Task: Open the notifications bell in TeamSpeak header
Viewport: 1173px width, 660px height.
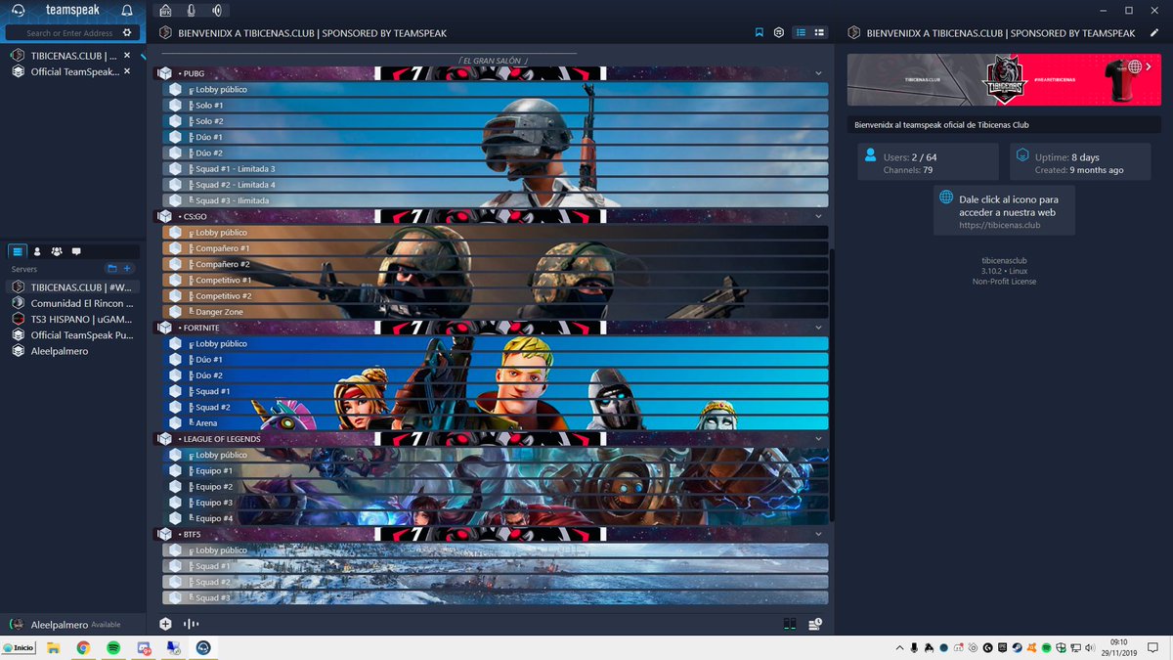Action: point(127,11)
